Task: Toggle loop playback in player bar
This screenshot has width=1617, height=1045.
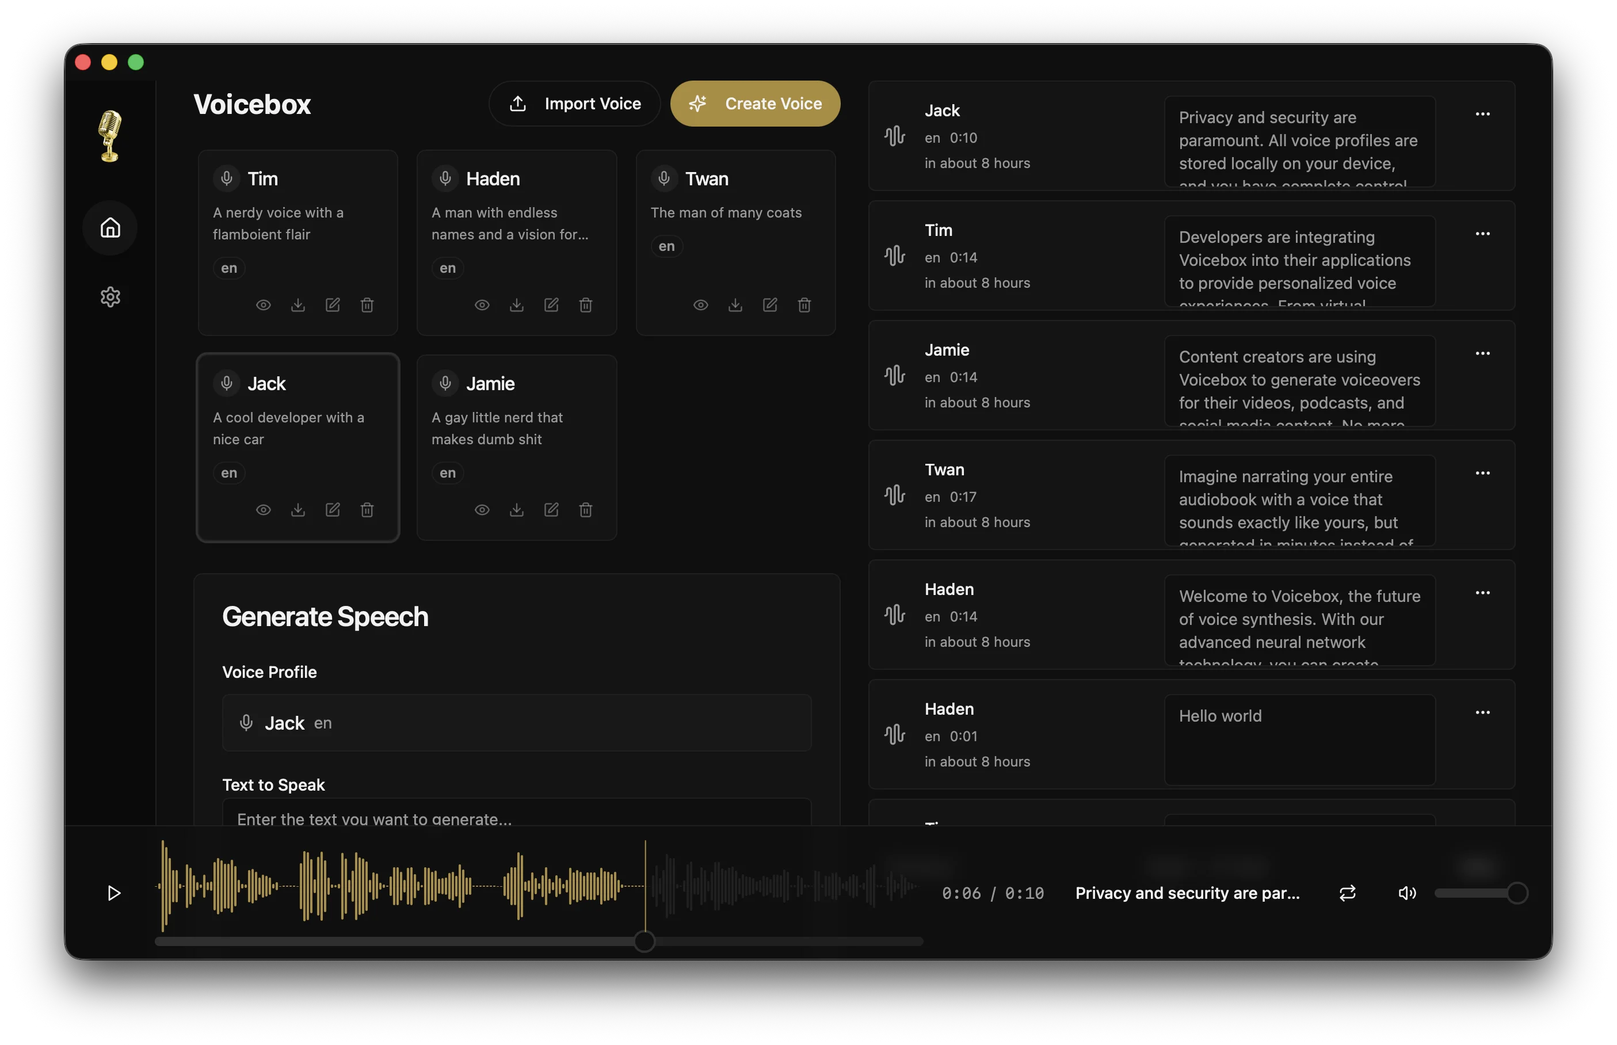Action: (x=1347, y=893)
